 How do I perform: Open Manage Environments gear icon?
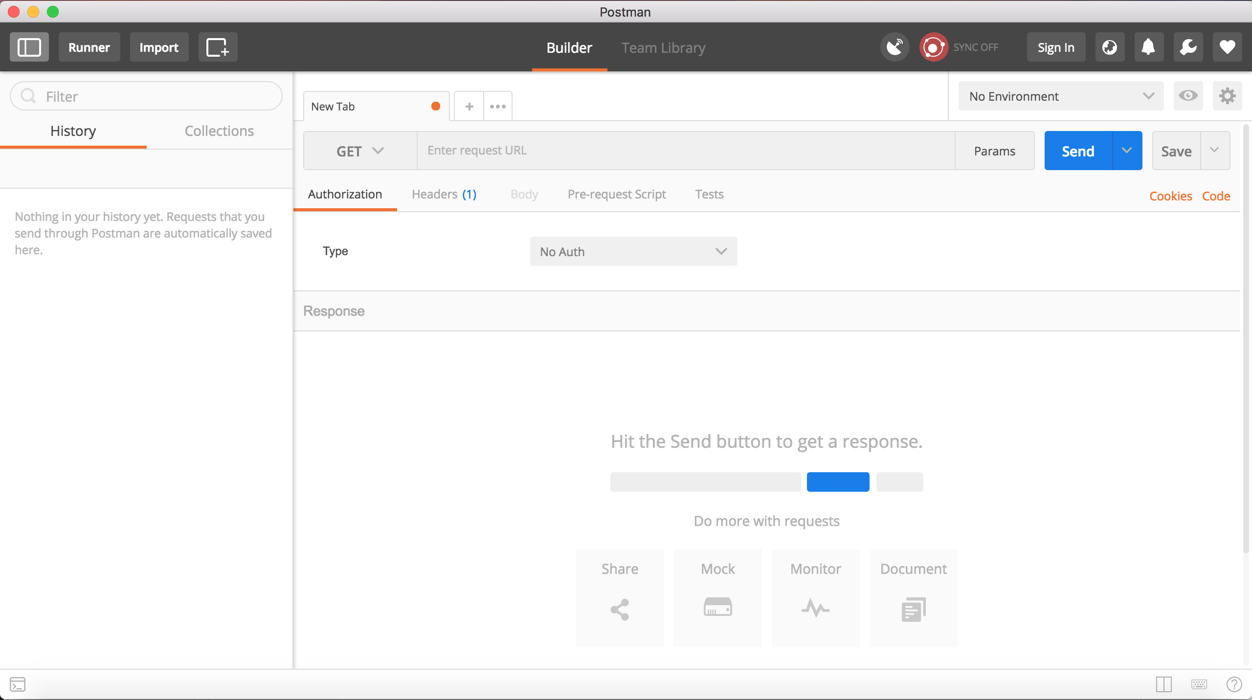1227,96
